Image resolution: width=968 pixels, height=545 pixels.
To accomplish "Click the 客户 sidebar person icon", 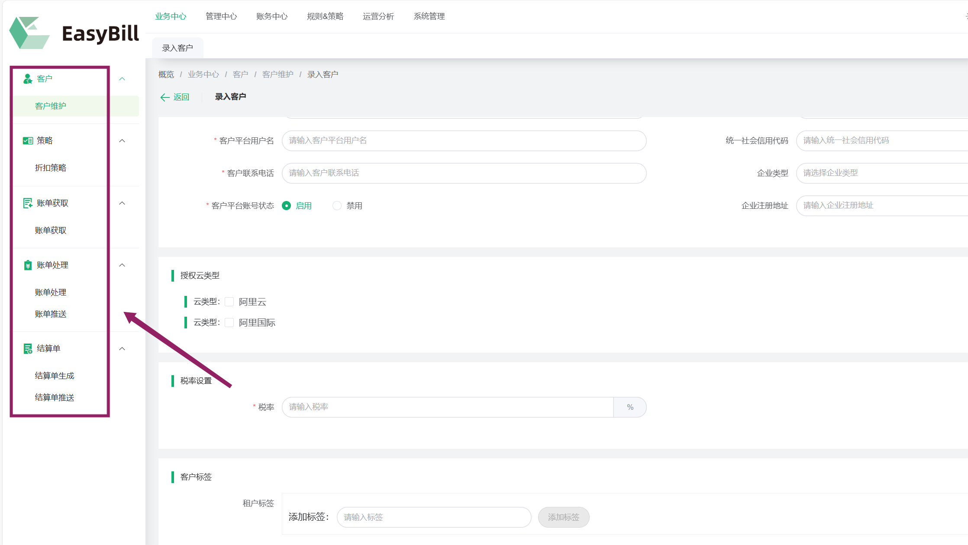I will pyautogui.click(x=28, y=79).
